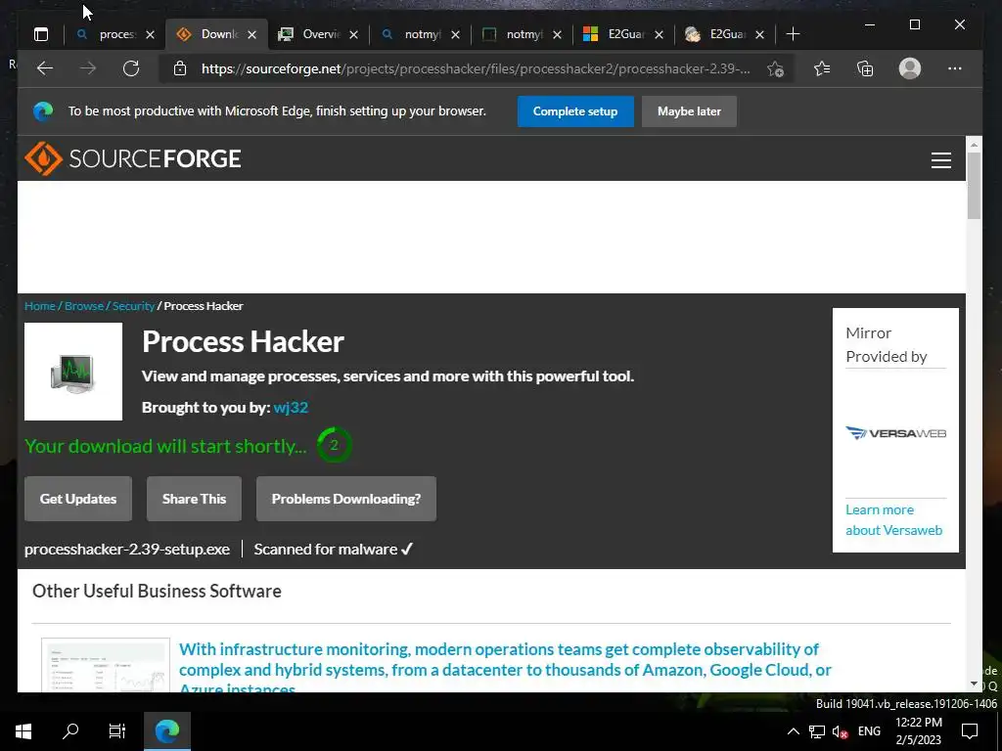Open the Windows Start menu
Image resolution: width=1002 pixels, height=751 pixels.
tap(23, 731)
